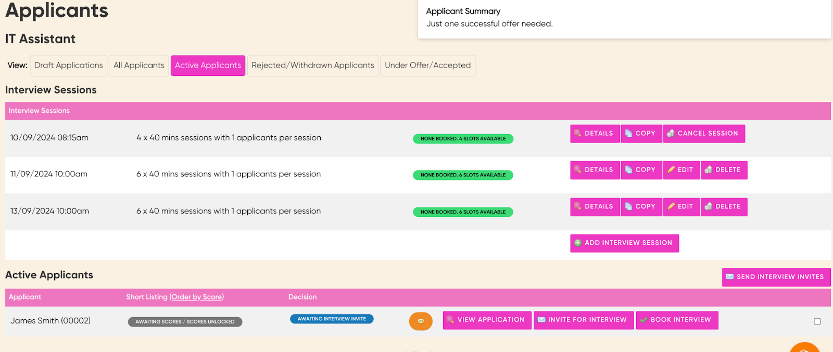
Task: Book interview for James Smith
Action: click(x=677, y=320)
